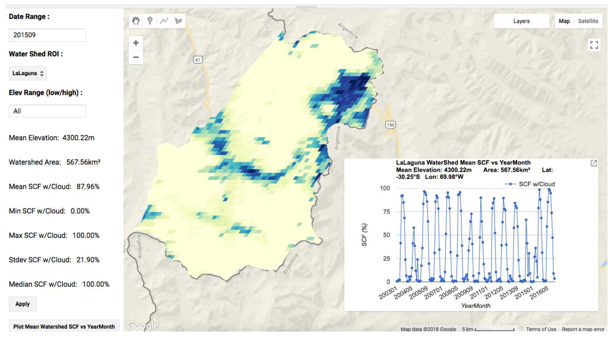
Task: Select the draw line tool
Action: point(164,21)
